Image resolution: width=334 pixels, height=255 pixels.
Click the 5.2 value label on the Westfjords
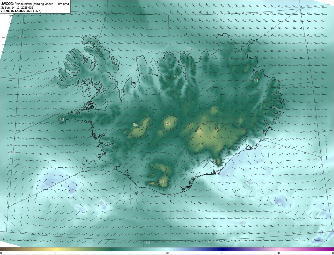(99, 51)
